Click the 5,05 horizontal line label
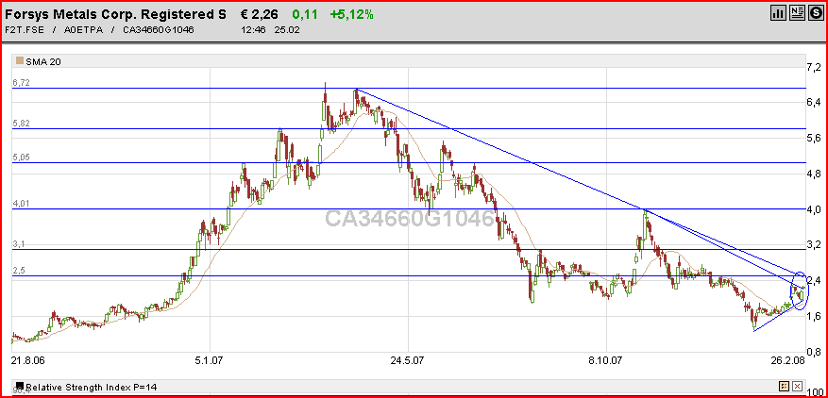The height and width of the screenshot is (398, 828). (22, 157)
